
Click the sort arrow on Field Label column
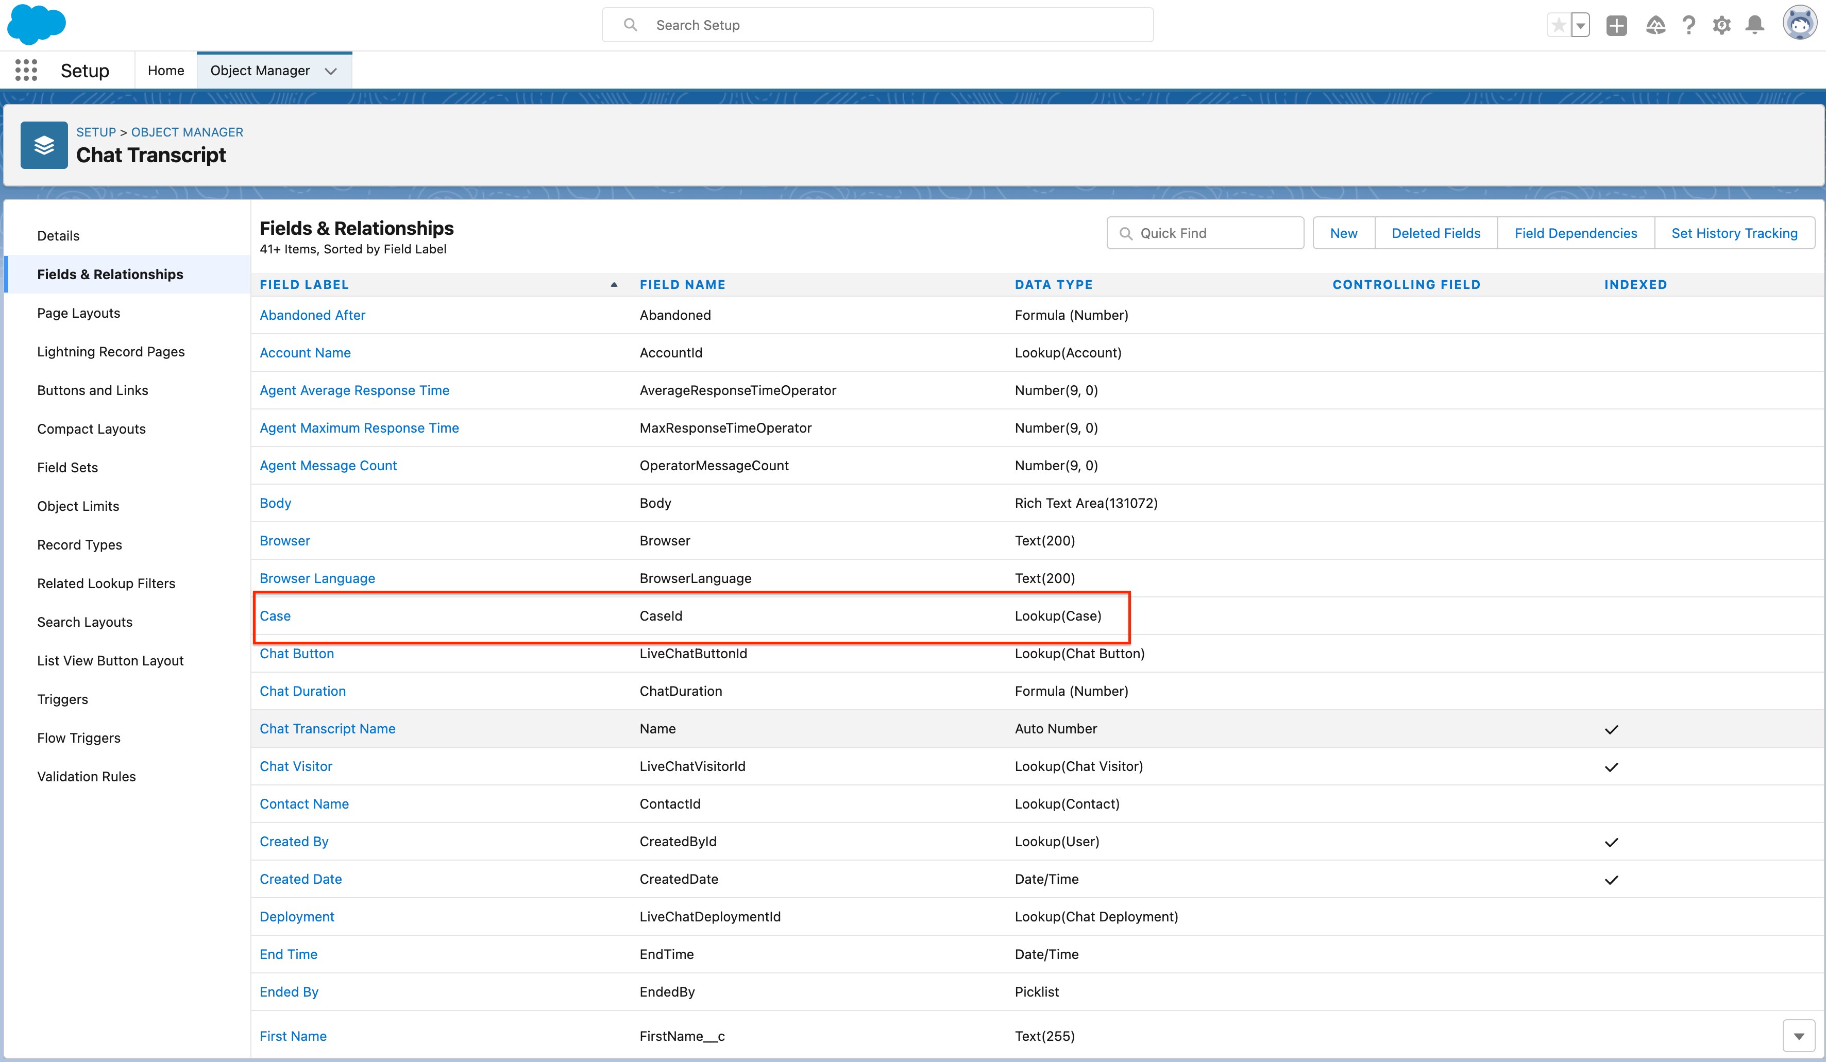(614, 285)
